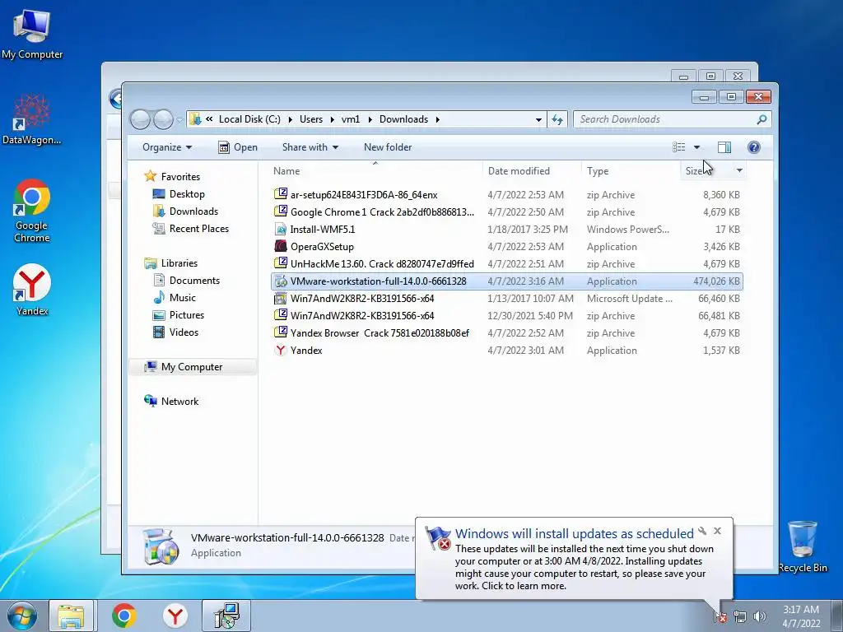This screenshot has width=843, height=632.
Task: Click New folder in the toolbar
Action: point(388,147)
